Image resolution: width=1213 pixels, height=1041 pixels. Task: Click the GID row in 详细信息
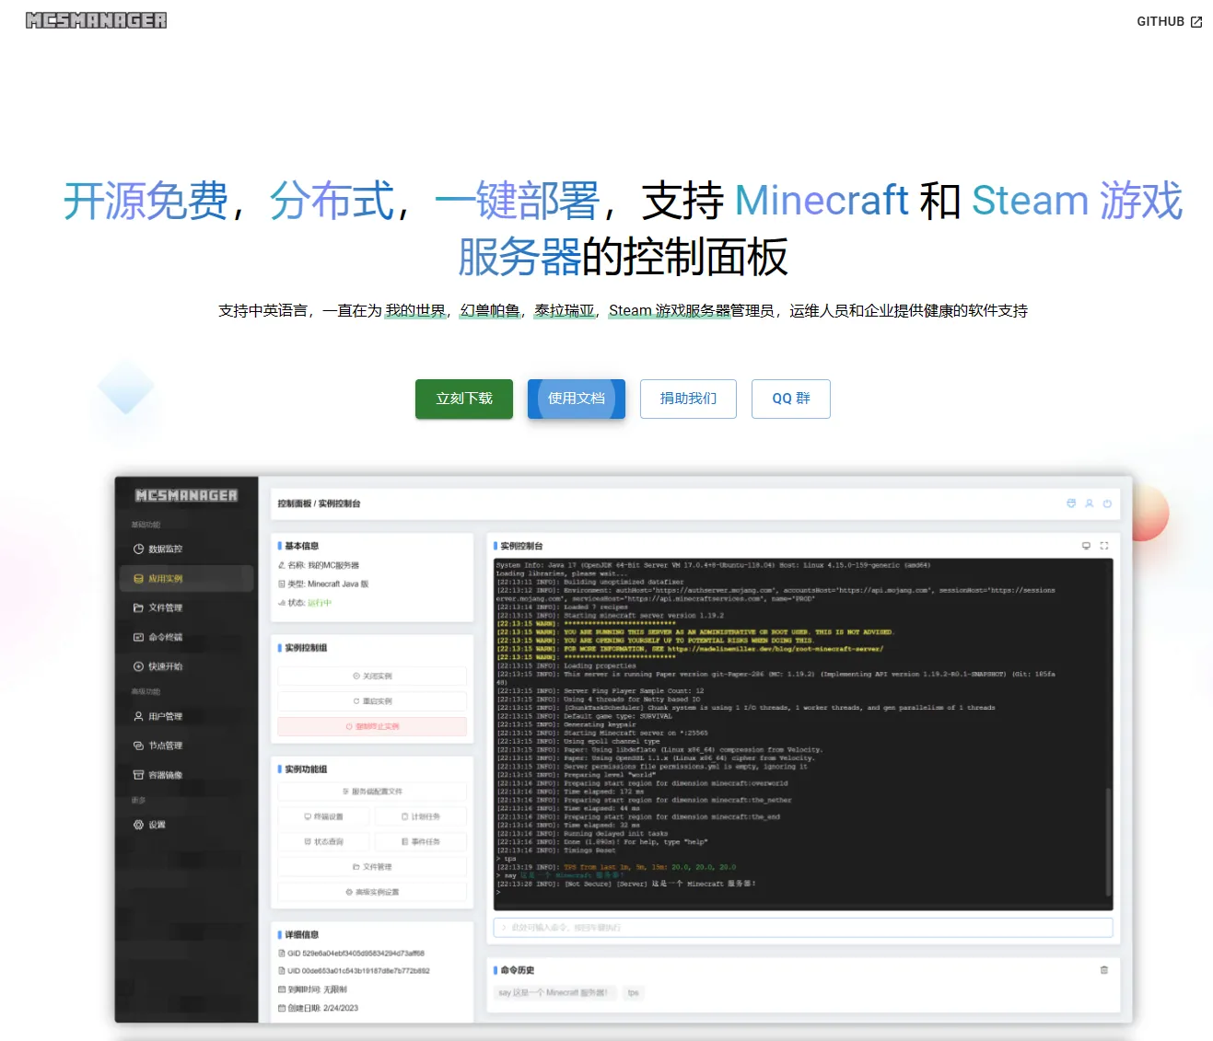pos(351,954)
